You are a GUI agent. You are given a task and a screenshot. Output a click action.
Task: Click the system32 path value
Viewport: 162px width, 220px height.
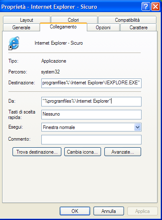pos(50,72)
